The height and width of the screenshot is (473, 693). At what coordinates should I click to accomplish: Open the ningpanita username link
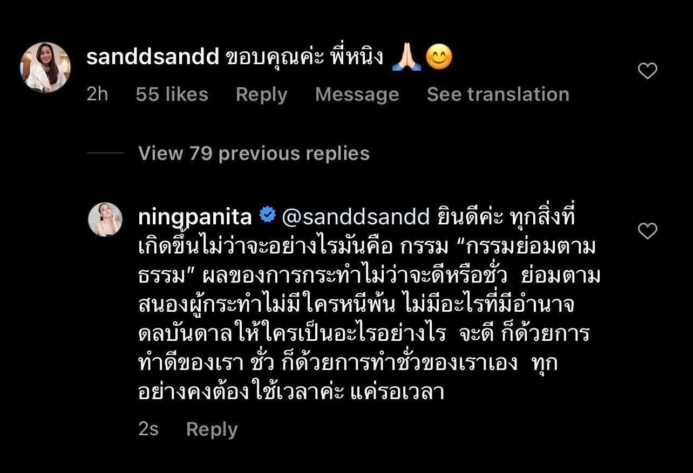pos(195,217)
